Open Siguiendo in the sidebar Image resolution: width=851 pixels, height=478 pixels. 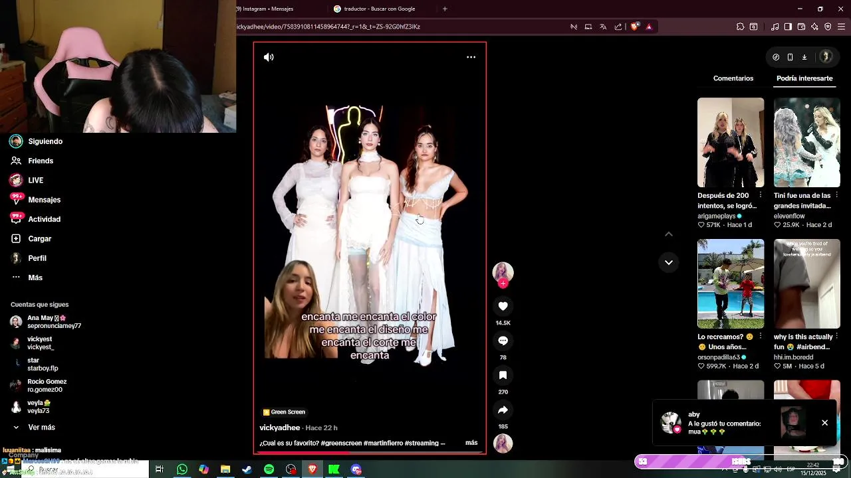click(37, 141)
